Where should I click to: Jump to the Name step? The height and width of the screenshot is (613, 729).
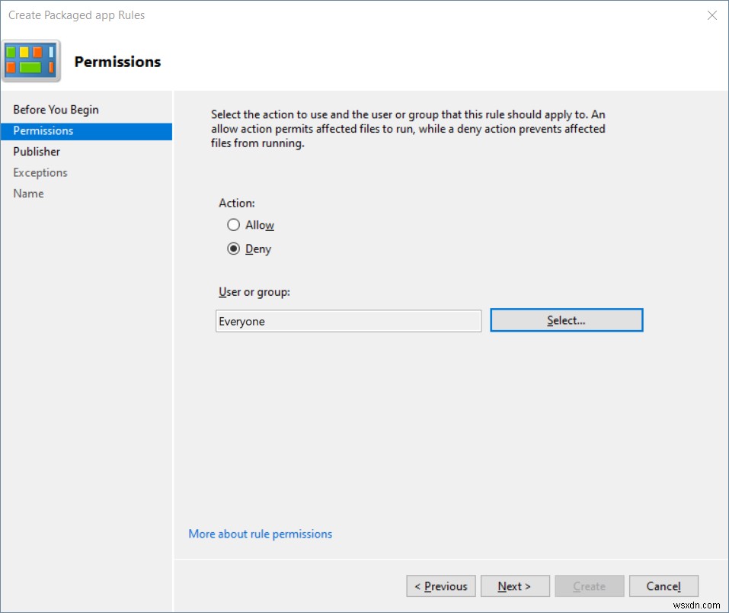point(28,193)
